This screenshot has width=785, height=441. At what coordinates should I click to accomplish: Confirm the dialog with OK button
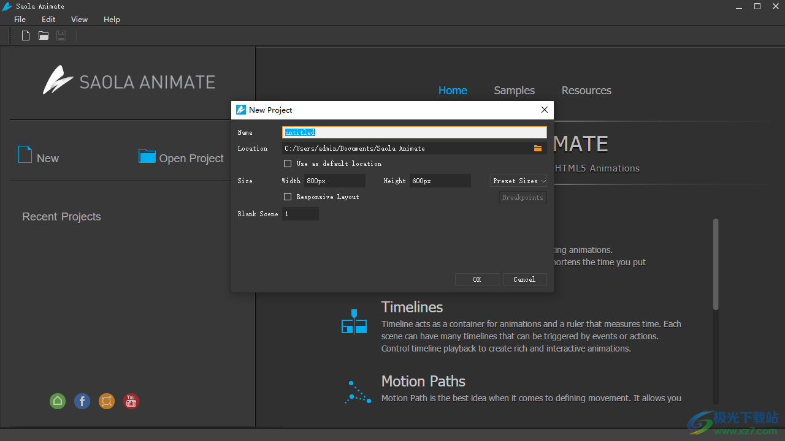coord(477,279)
